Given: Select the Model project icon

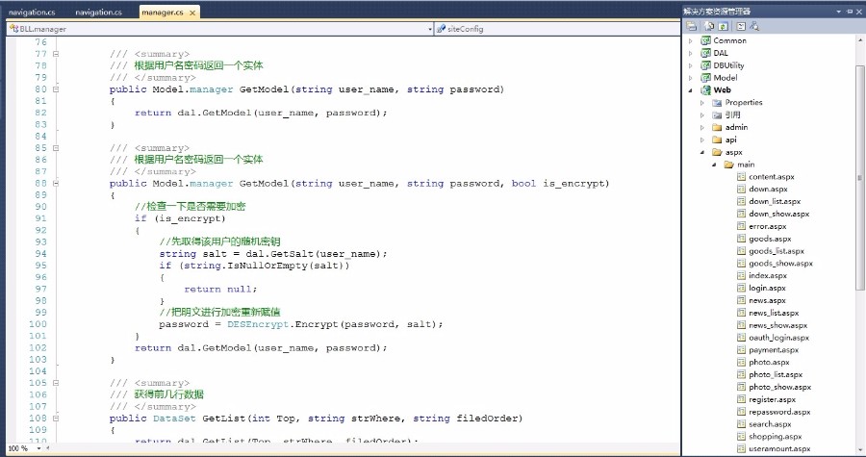Looking at the screenshot, I should click(705, 78).
